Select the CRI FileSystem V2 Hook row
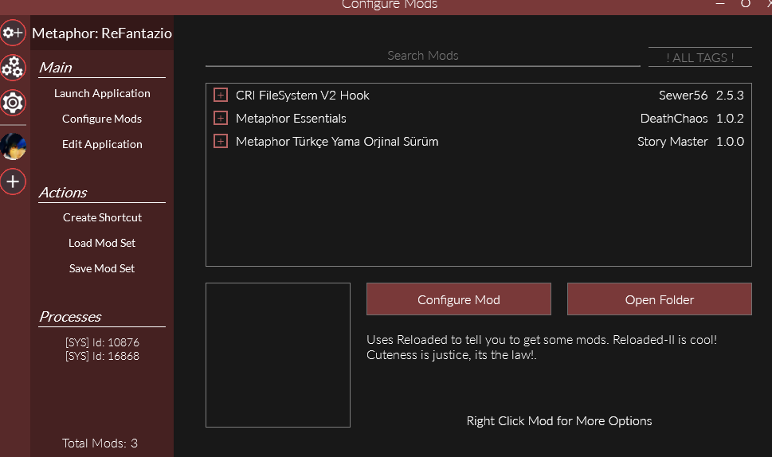The image size is (772, 457). coord(479,95)
